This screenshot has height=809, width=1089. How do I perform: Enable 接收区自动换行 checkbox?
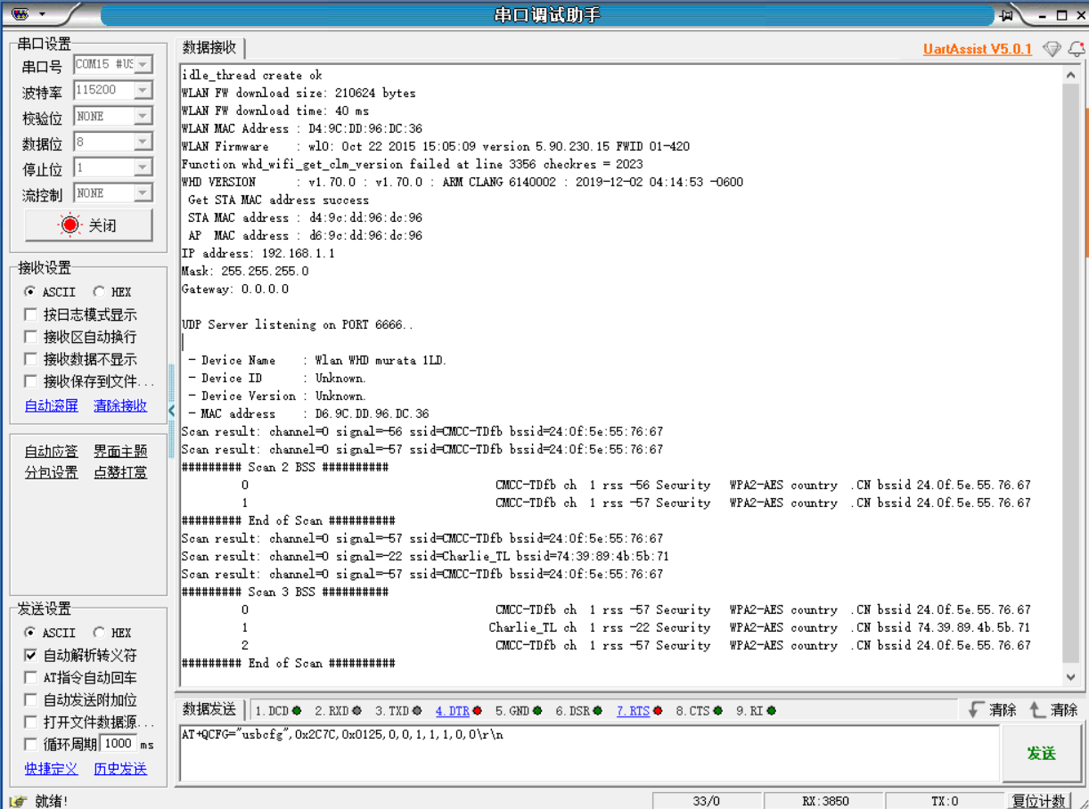pos(30,337)
